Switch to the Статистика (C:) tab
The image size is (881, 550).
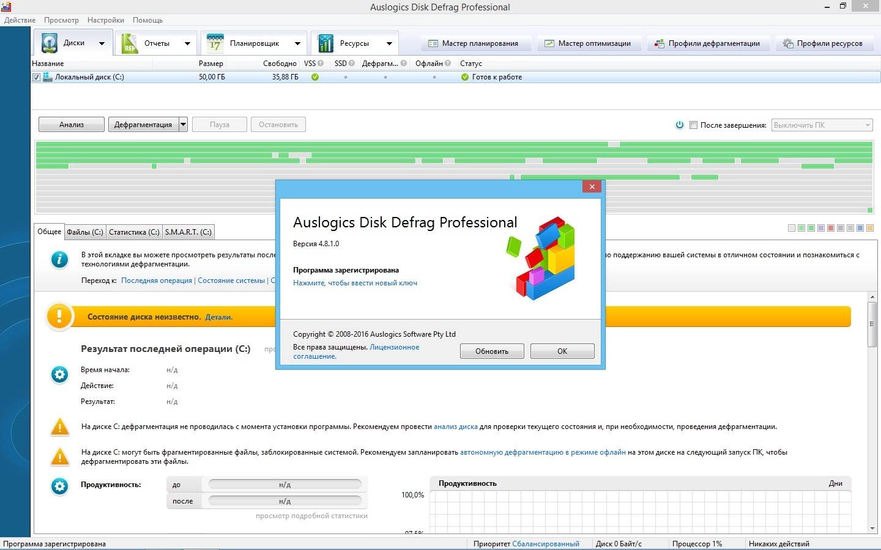coord(134,232)
